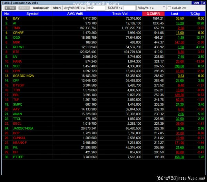Select the UV symbol

[15, 57]
